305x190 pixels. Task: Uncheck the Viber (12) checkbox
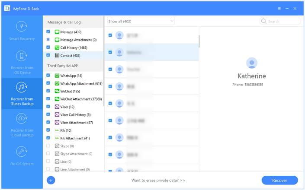click(x=48, y=107)
